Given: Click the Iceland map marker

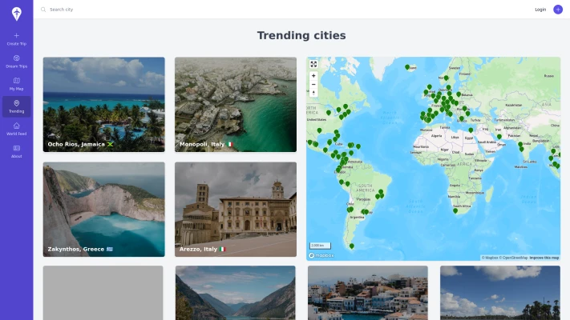Looking at the screenshot, I should click(x=407, y=67).
